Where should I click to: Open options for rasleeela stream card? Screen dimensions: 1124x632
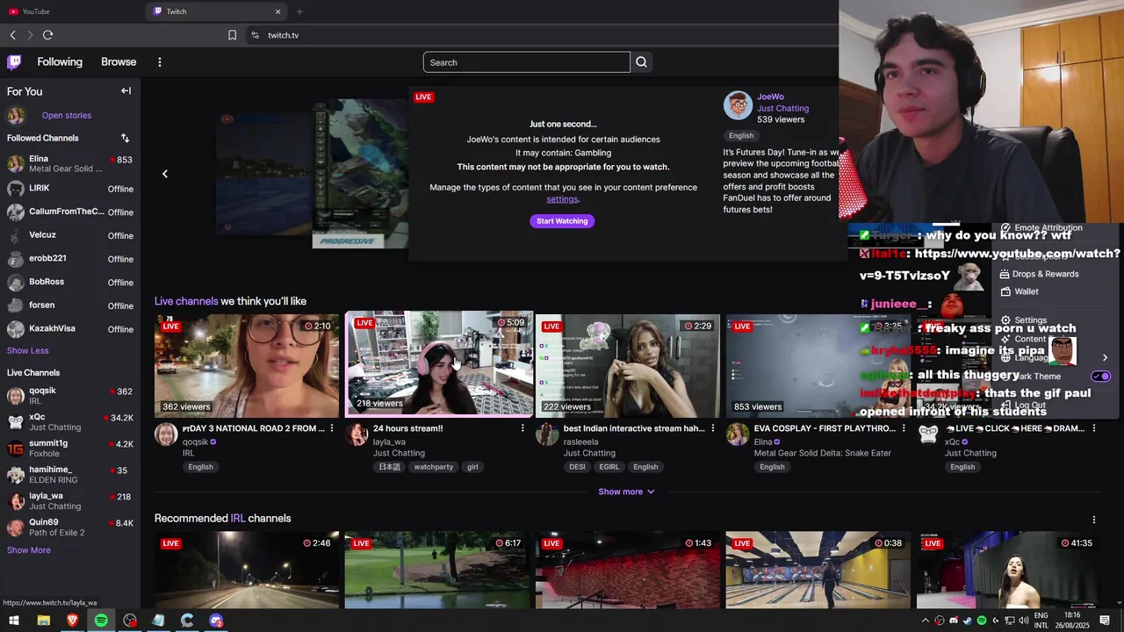(712, 428)
